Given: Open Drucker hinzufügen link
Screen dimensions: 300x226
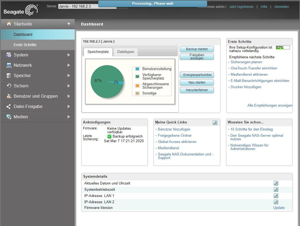Looking at the screenshot, I should 246,87.
